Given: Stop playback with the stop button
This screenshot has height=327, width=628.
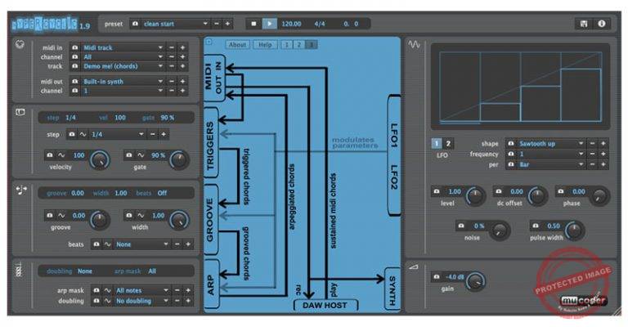Looking at the screenshot, I should [x=253, y=24].
